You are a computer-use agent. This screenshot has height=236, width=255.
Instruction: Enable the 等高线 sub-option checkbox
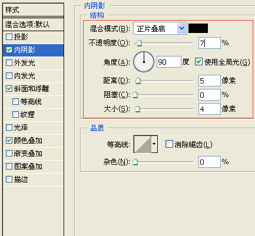(15, 102)
